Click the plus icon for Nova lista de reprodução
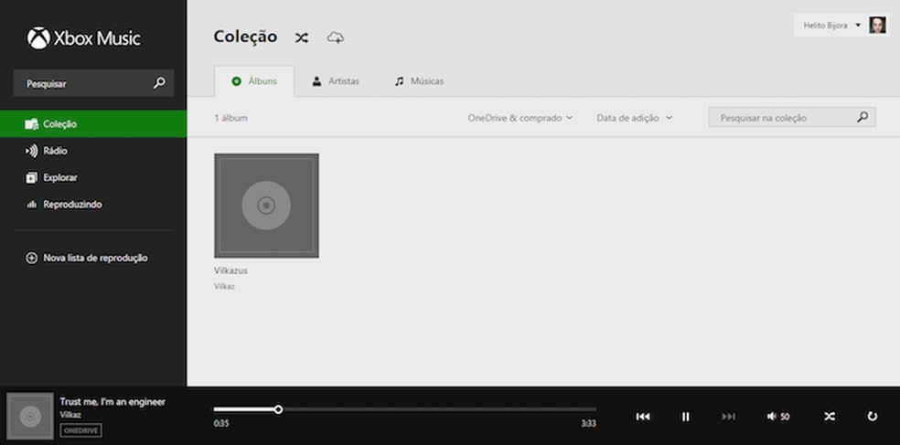The width and height of the screenshot is (900, 445). pyautogui.click(x=32, y=258)
